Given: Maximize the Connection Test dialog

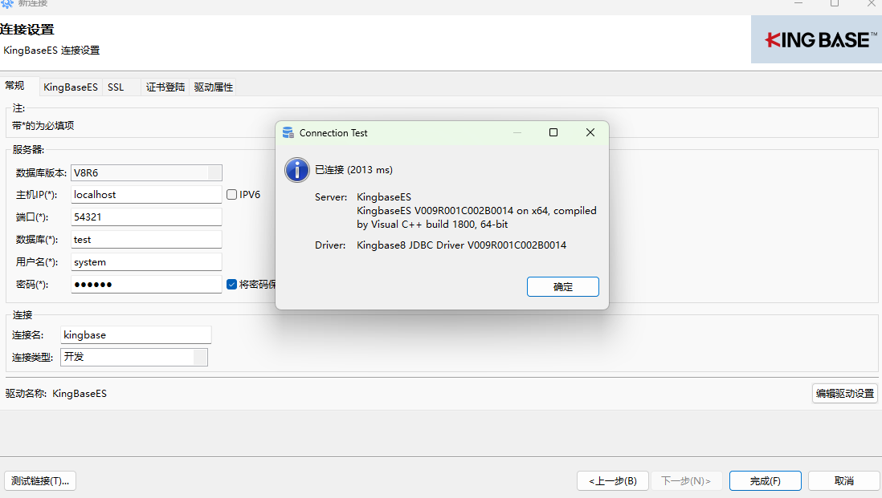Looking at the screenshot, I should pos(553,132).
